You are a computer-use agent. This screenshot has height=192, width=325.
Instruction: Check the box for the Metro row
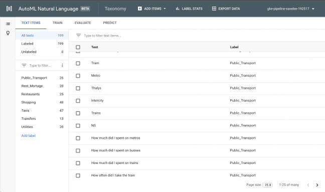(78, 76)
